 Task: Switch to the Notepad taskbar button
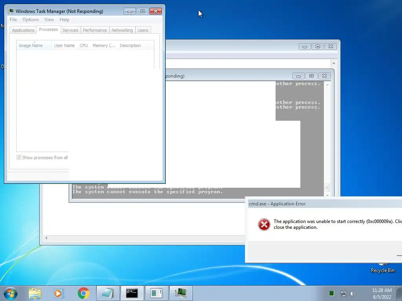(108, 293)
